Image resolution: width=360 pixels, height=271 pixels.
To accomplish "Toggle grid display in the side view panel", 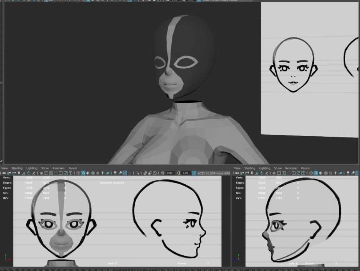I will coord(273,173).
